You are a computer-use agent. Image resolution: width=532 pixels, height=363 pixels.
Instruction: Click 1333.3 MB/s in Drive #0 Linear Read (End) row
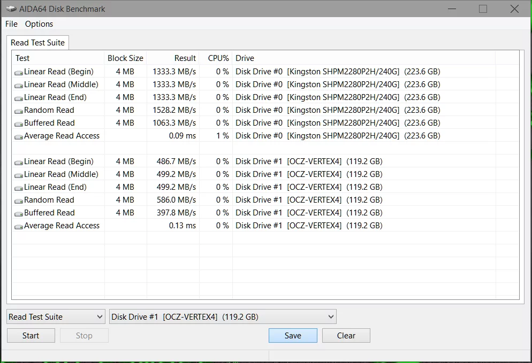click(174, 97)
